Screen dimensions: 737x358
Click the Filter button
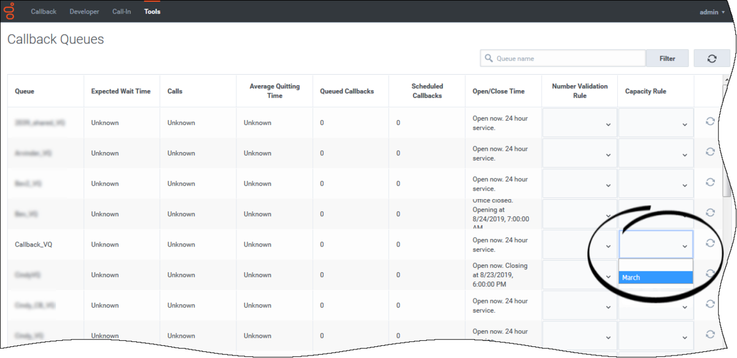667,58
